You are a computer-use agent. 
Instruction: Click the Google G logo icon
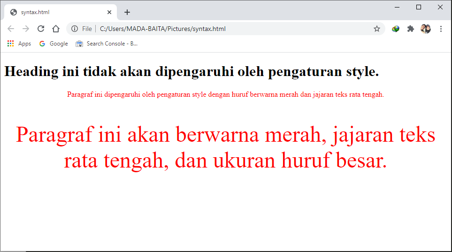tap(42, 44)
